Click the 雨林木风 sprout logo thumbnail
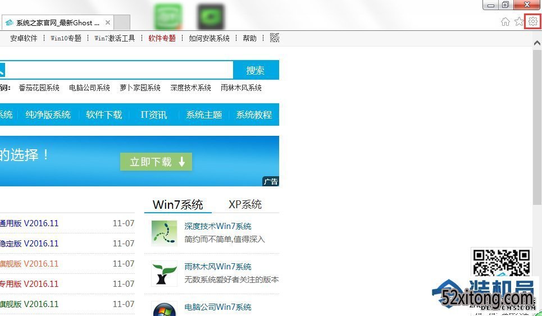The image size is (542, 316). (164, 273)
